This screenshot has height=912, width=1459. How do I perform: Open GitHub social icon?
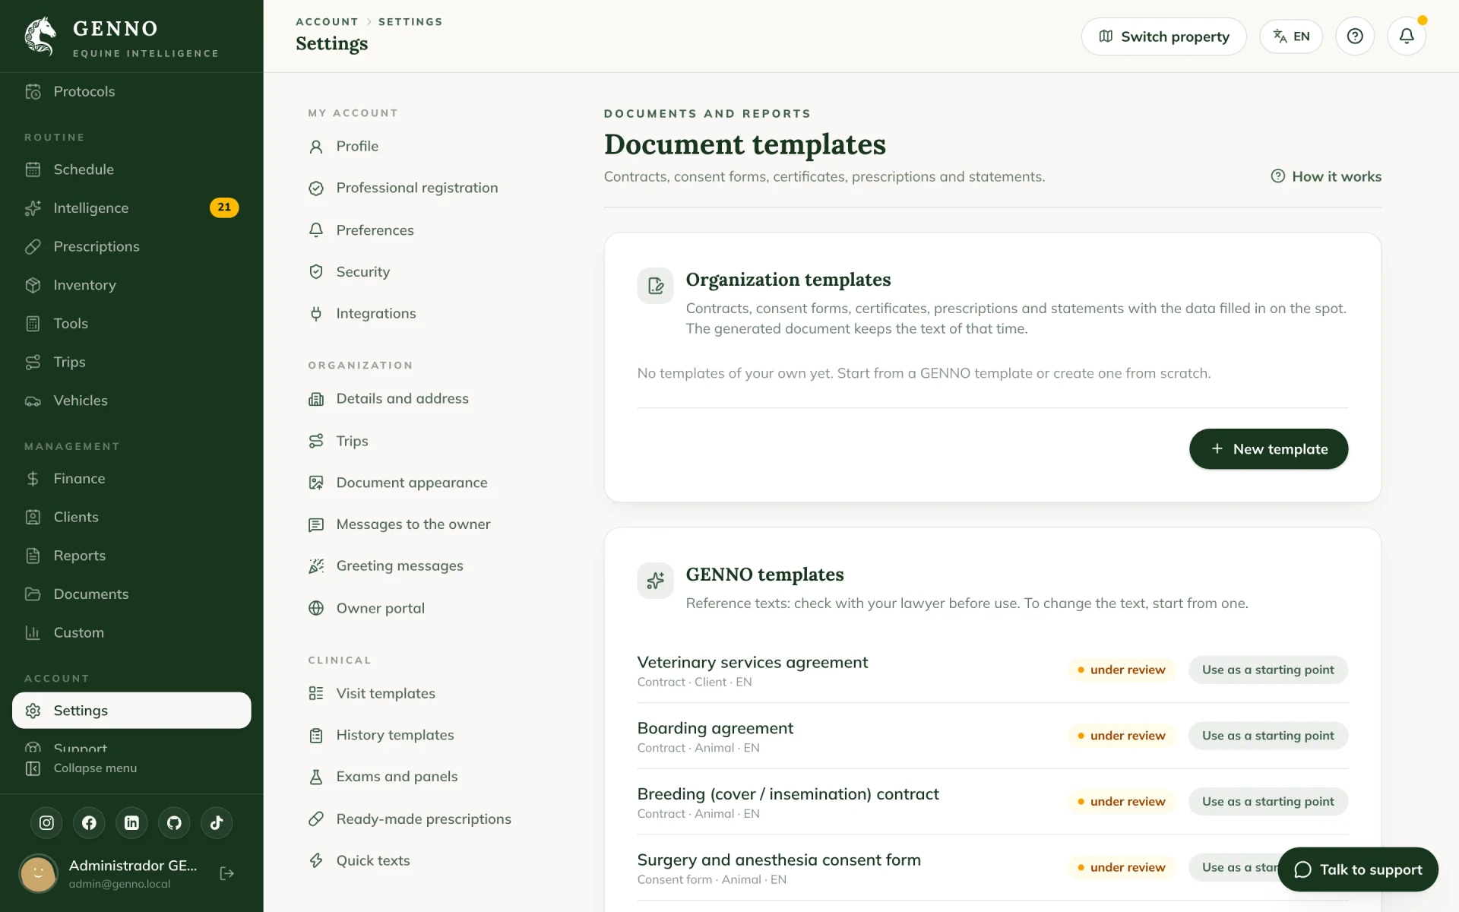[174, 823]
